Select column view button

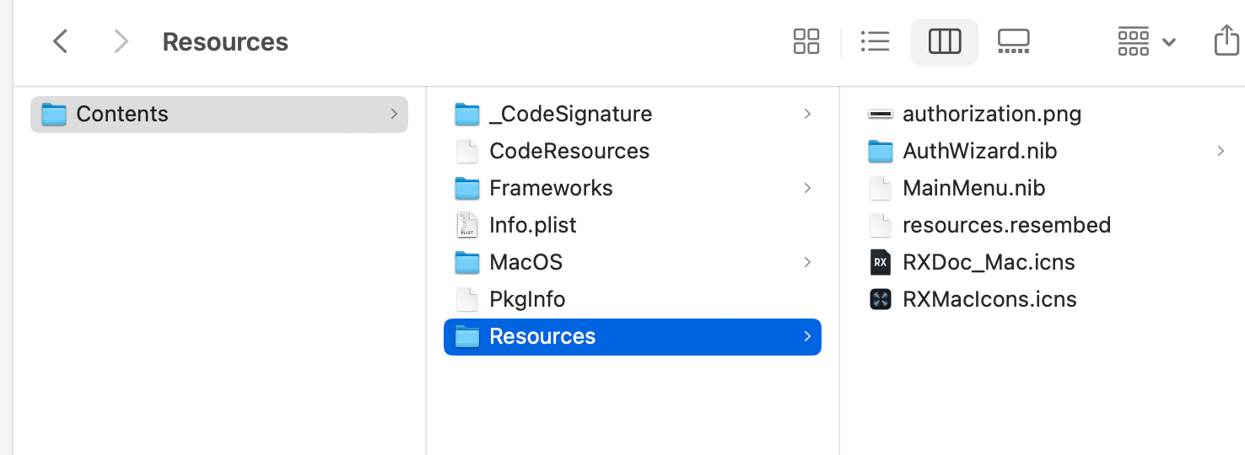pos(944,41)
